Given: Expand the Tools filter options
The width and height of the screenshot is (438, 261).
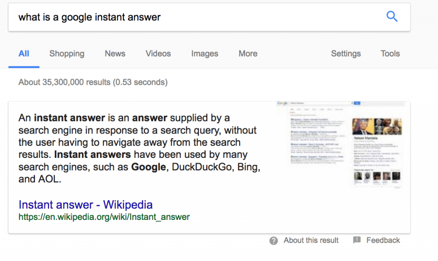Looking at the screenshot, I should click(x=390, y=53).
